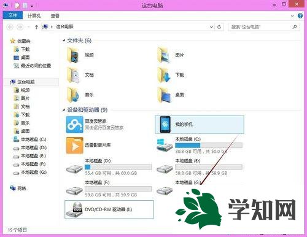Select 本地磁盘 (E:) drive icon in main pane
Image resolution: width=307 pixels, height=237 pixels.
click(x=165, y=169)
